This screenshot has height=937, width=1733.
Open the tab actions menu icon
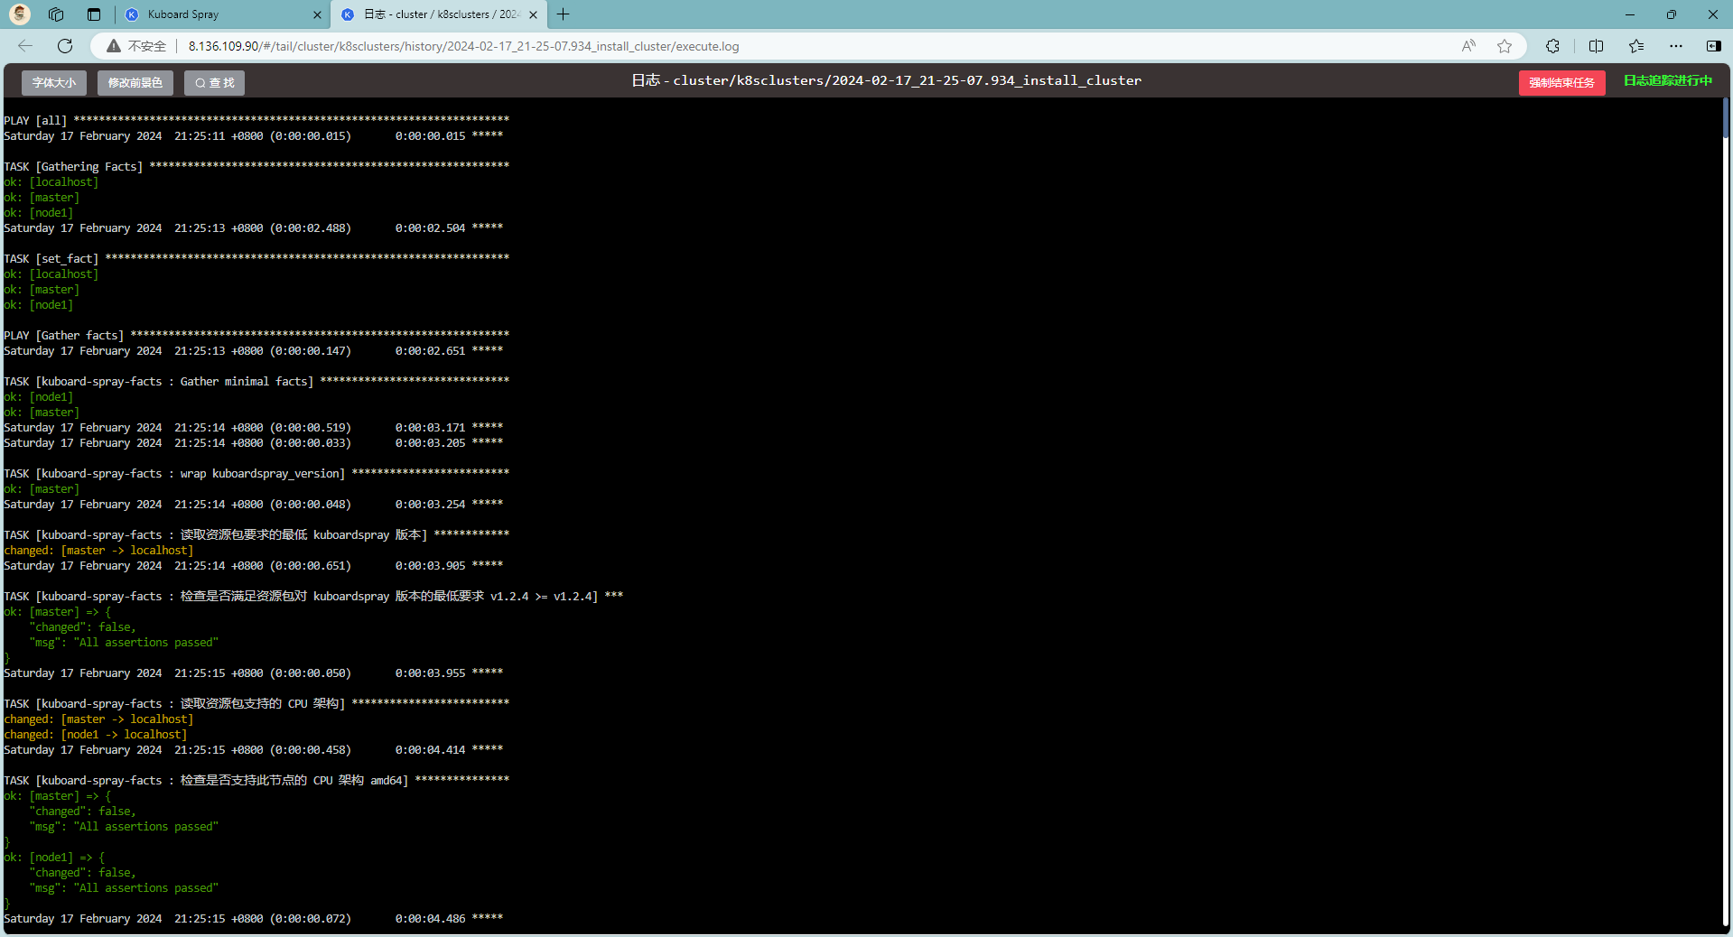(x=94, y=14)
